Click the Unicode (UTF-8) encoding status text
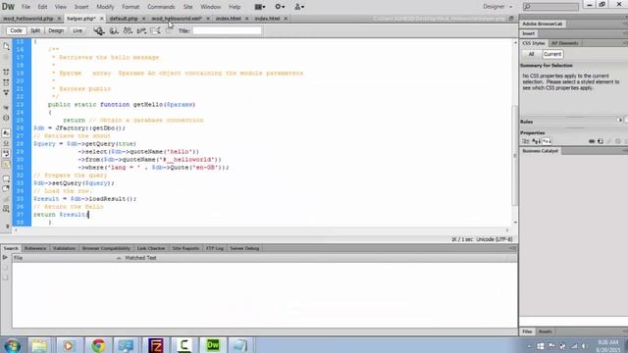Screen dimensions: 628x353 pos(495,239)
